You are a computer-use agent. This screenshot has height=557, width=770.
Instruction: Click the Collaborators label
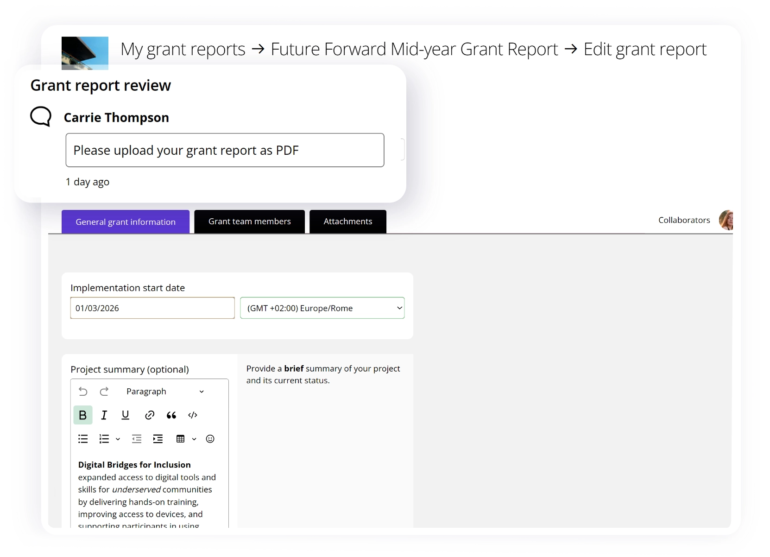point(684,220)
